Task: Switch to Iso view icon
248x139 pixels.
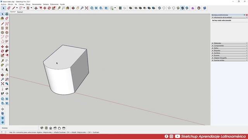Action: tap(42, 128)
